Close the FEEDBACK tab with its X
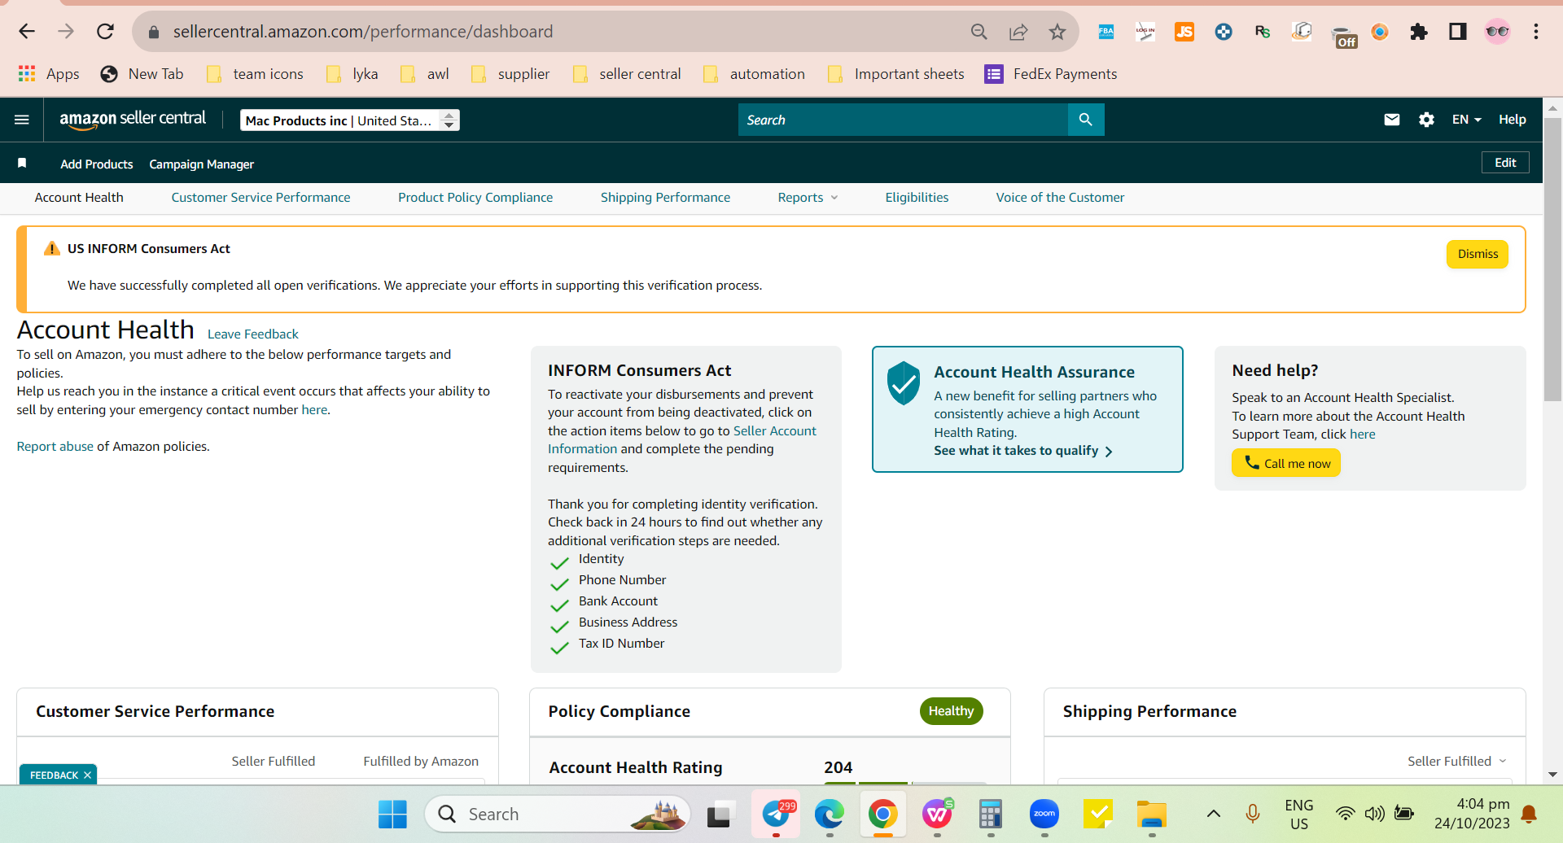1563x843 pixels. 87,775
